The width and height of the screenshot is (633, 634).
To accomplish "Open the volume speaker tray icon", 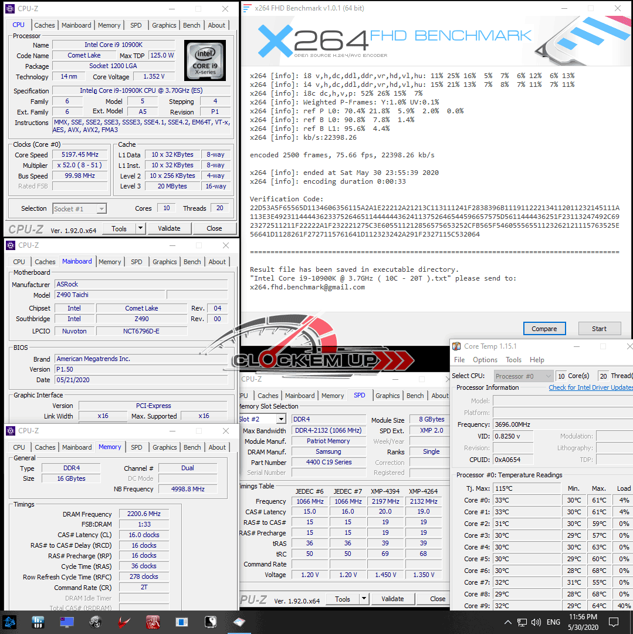I will tap(536, 622).
